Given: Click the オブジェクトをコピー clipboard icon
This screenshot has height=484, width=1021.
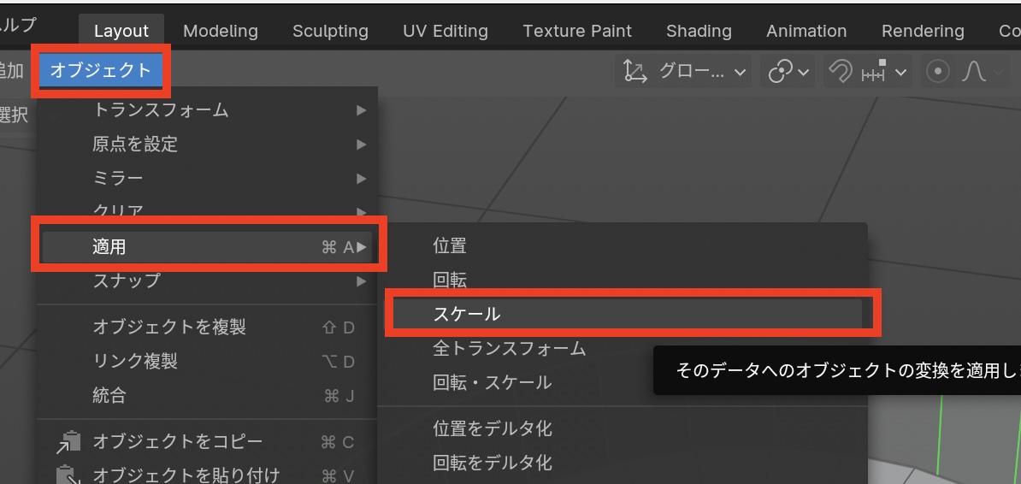Looking at the screenshot, I should pos(68,441).
